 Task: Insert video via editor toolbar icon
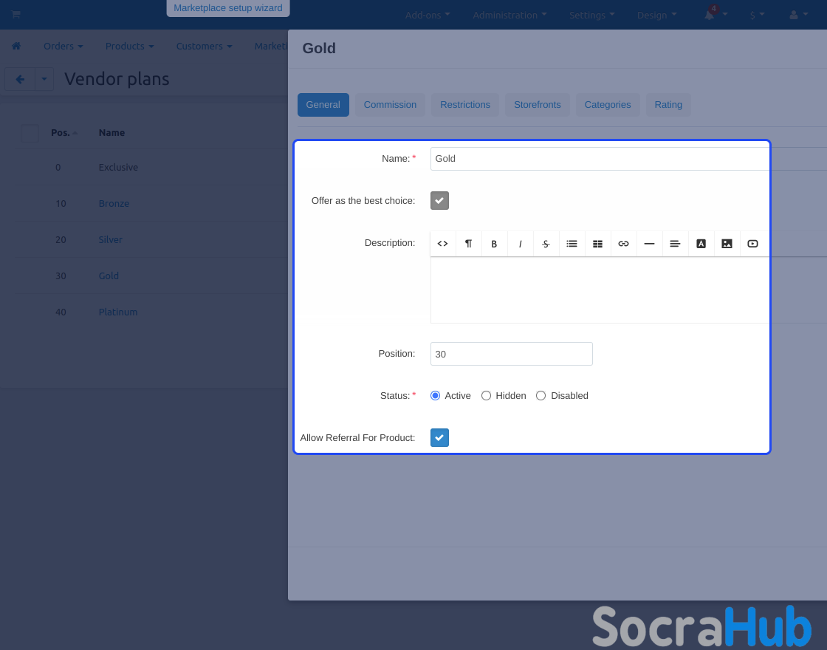(752, 244)
